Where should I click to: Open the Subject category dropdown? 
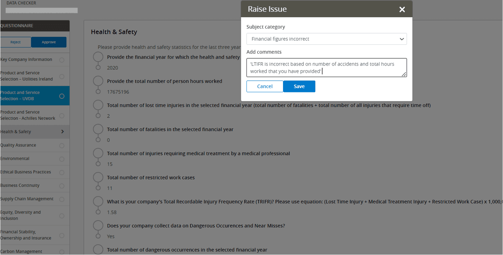point(326,39)
